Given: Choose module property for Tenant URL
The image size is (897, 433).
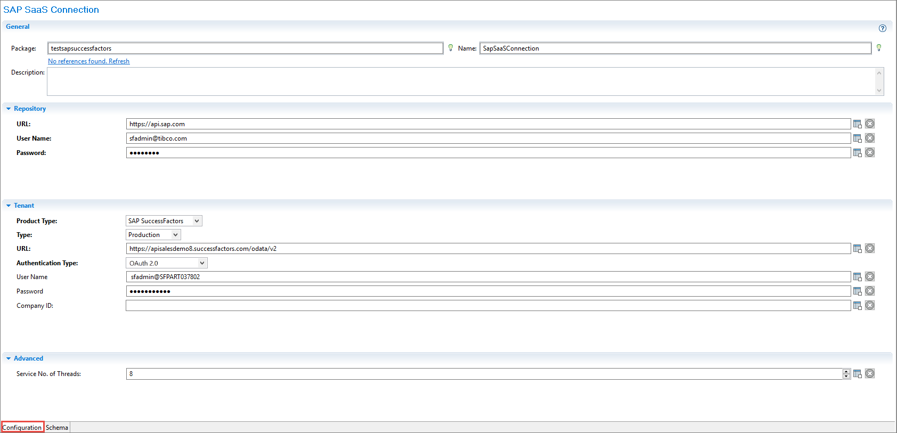Looking at the screenshot, I should (x=858, y=249).
